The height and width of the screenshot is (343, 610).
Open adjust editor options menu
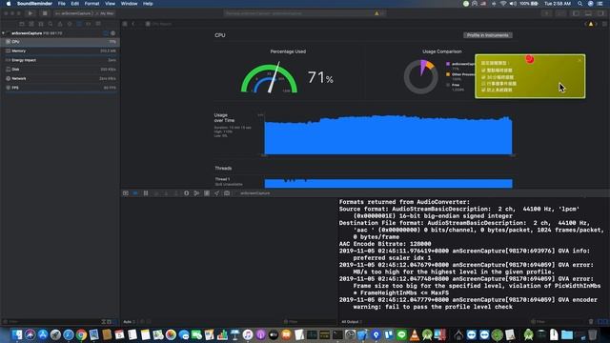[604, 24]
